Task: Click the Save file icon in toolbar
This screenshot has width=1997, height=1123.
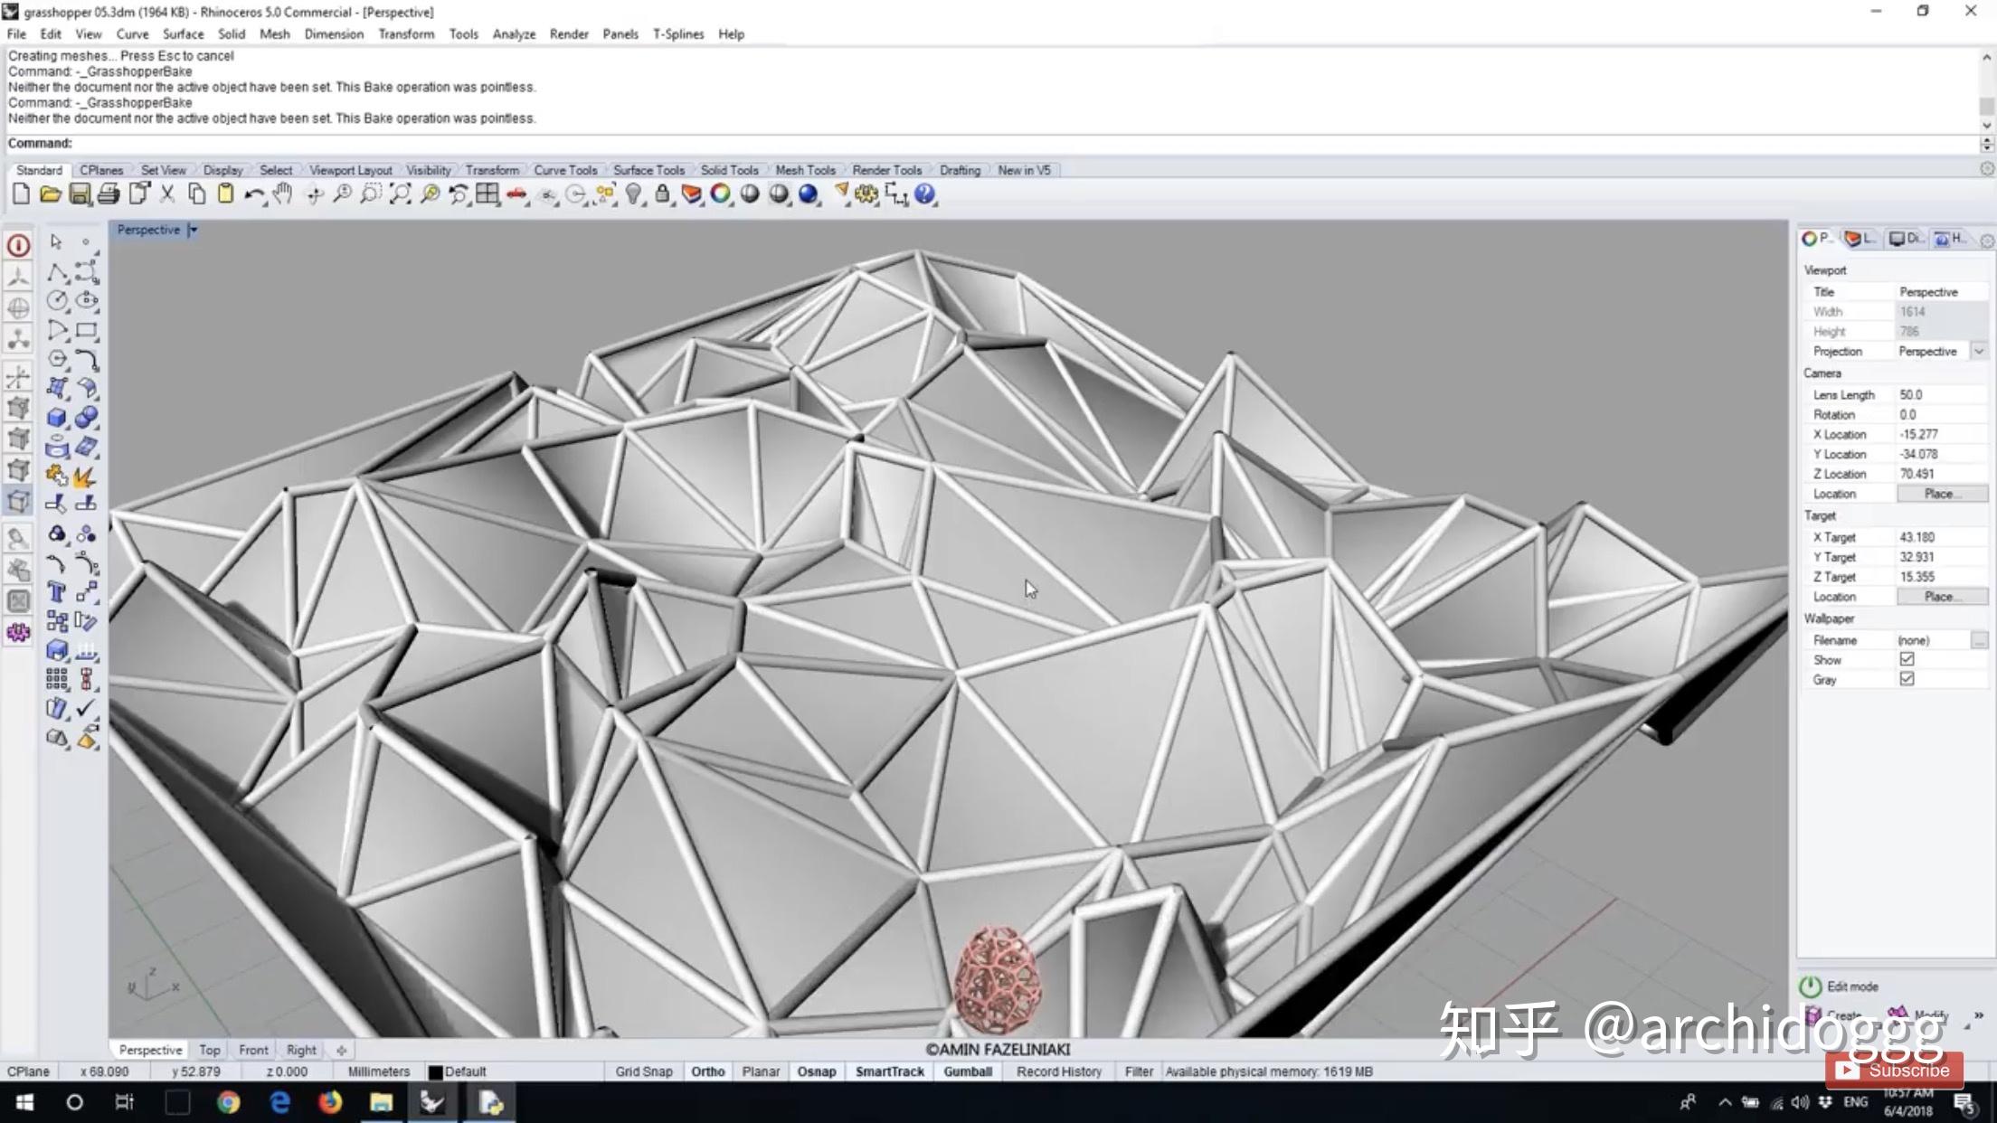Action: coord(80,194)
